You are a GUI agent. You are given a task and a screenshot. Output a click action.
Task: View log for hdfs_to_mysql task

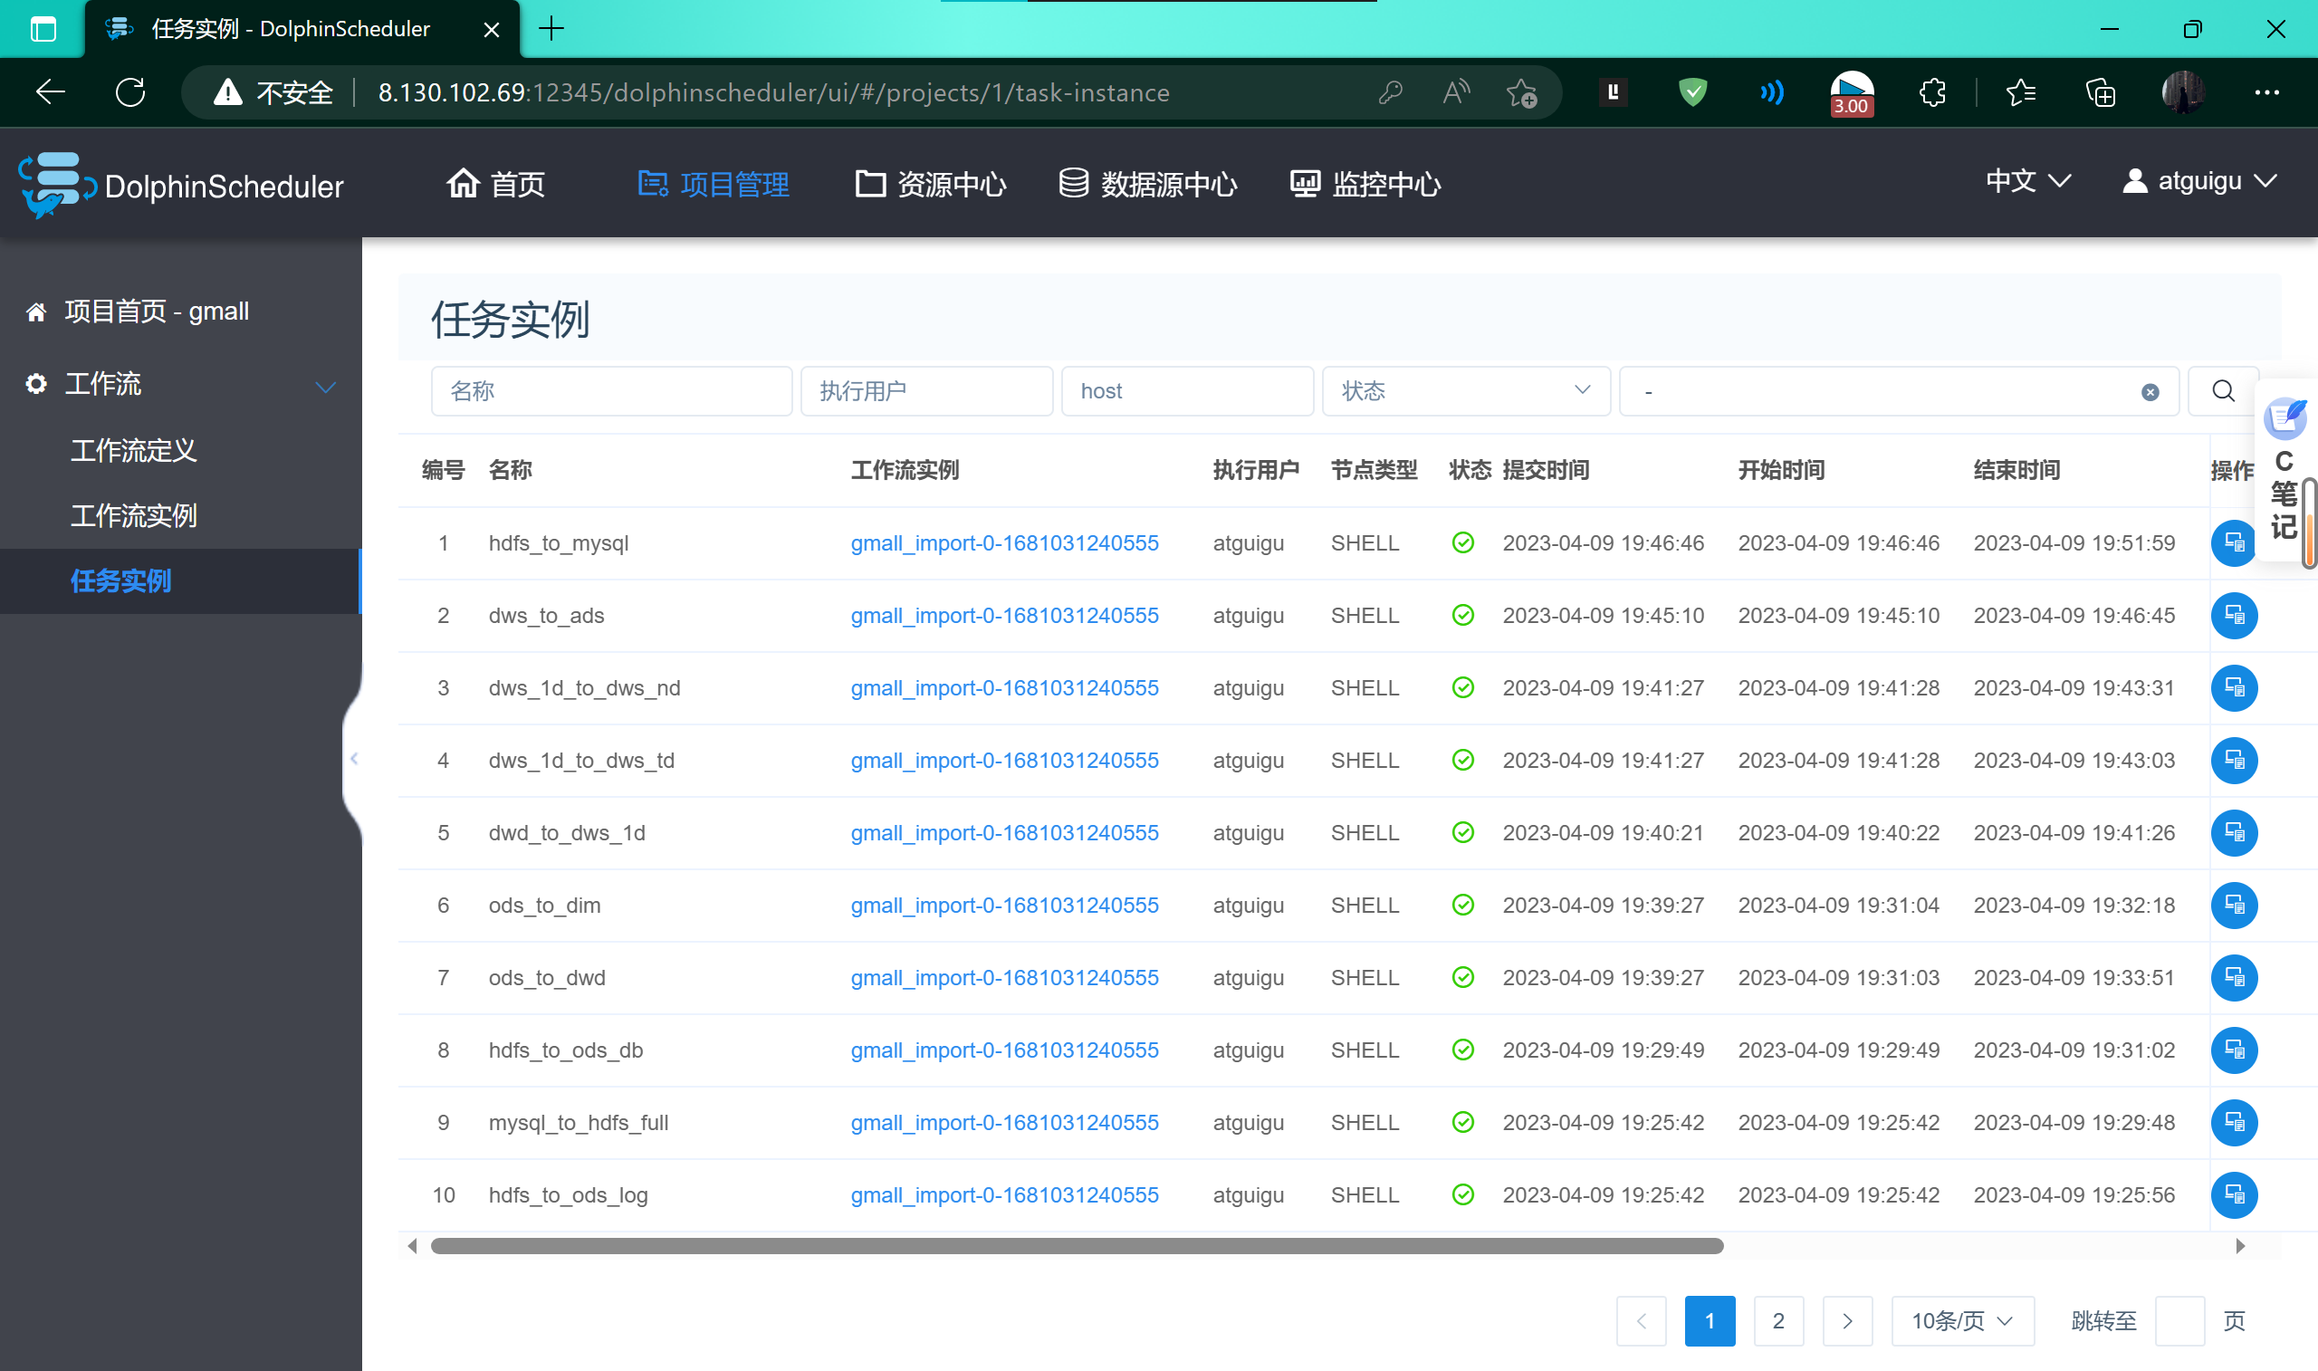pyautogui.click(x=2233, y=543)
